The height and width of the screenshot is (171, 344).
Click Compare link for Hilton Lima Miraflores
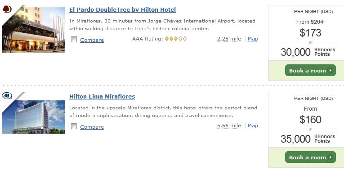point(92,126)
